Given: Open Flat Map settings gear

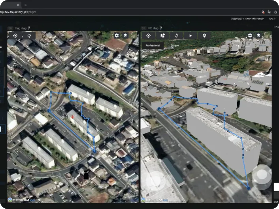Looking at the screenshot, I should click(x=117, y=35).
